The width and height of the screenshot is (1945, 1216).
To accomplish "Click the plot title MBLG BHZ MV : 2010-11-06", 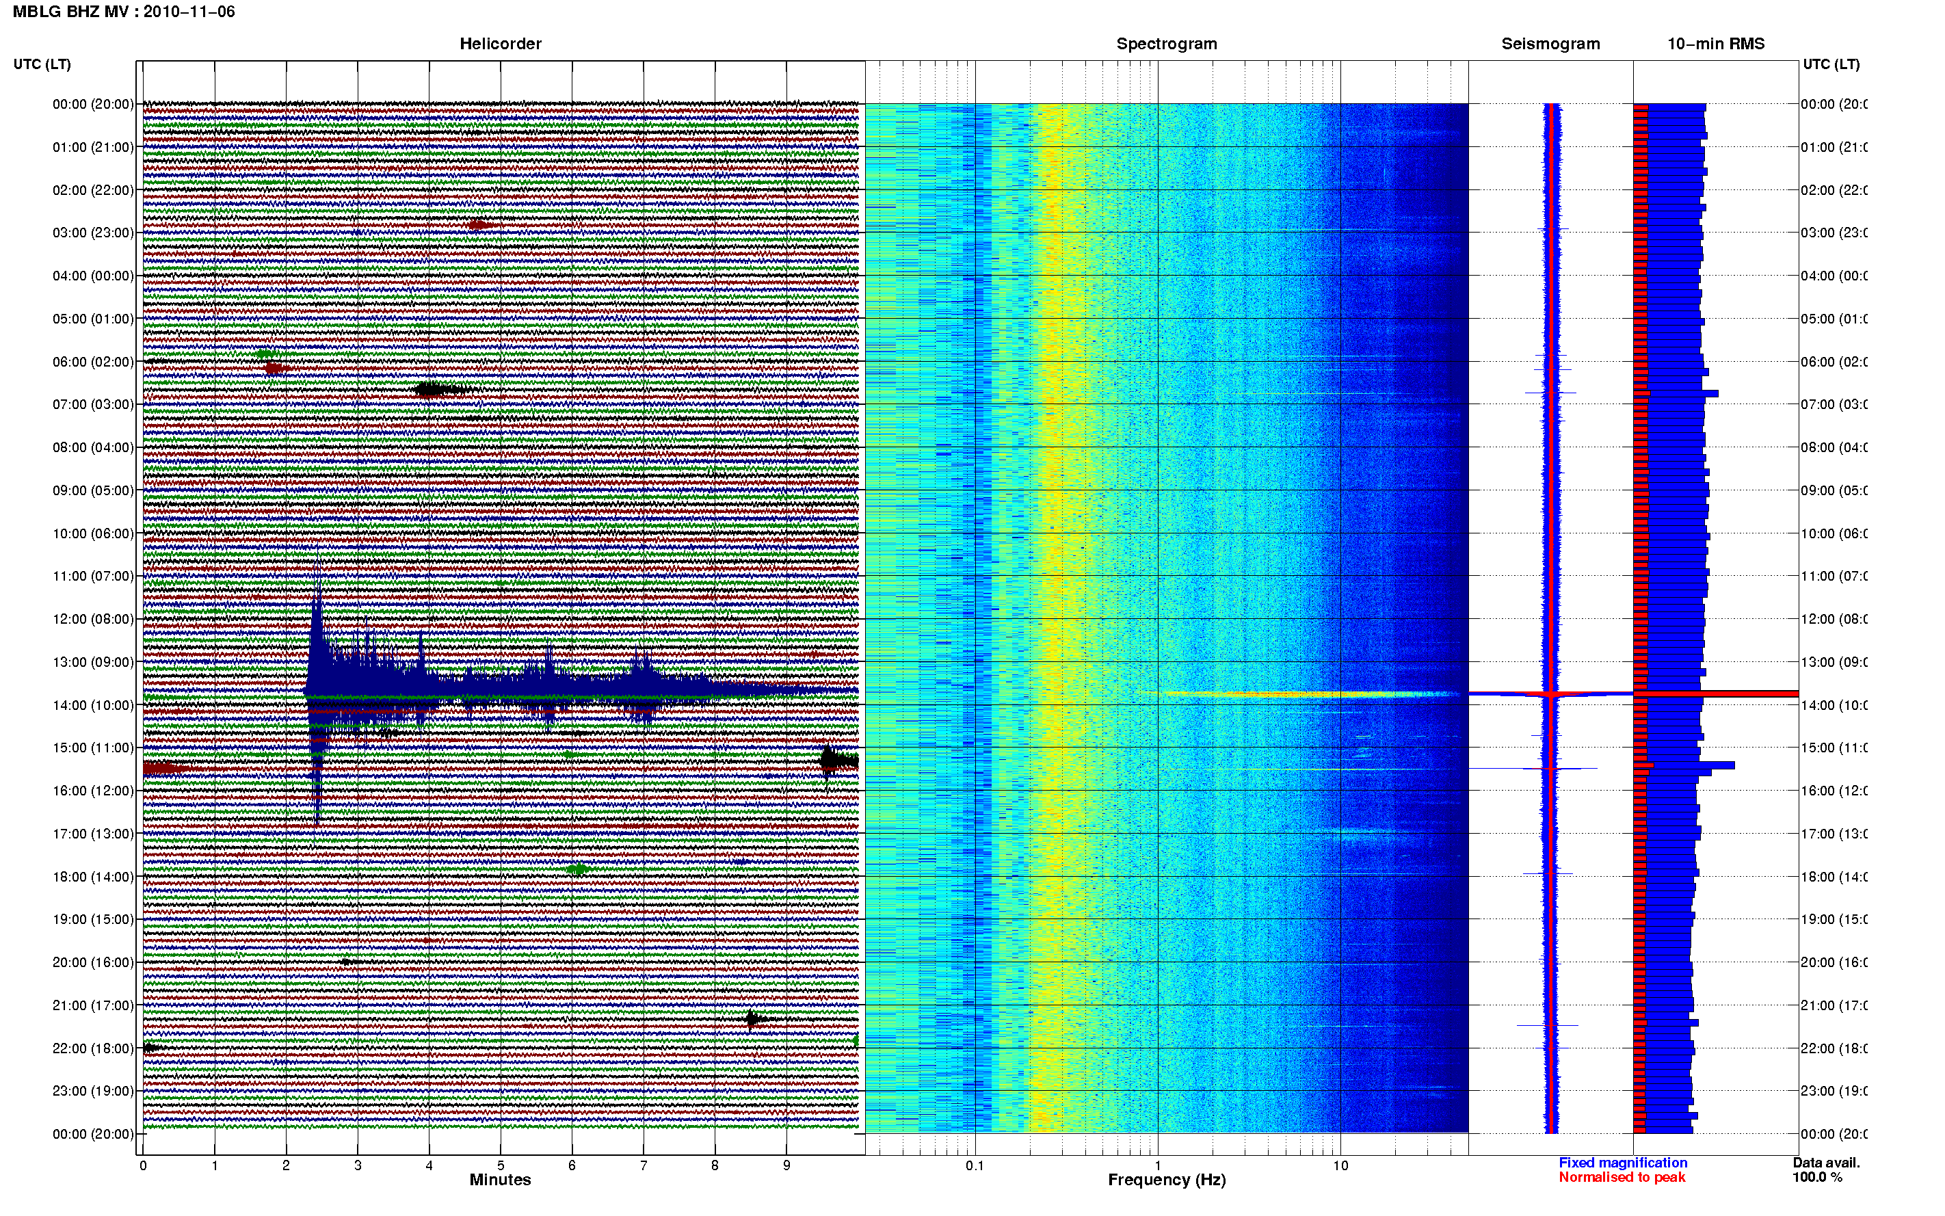I will (124, 11).
